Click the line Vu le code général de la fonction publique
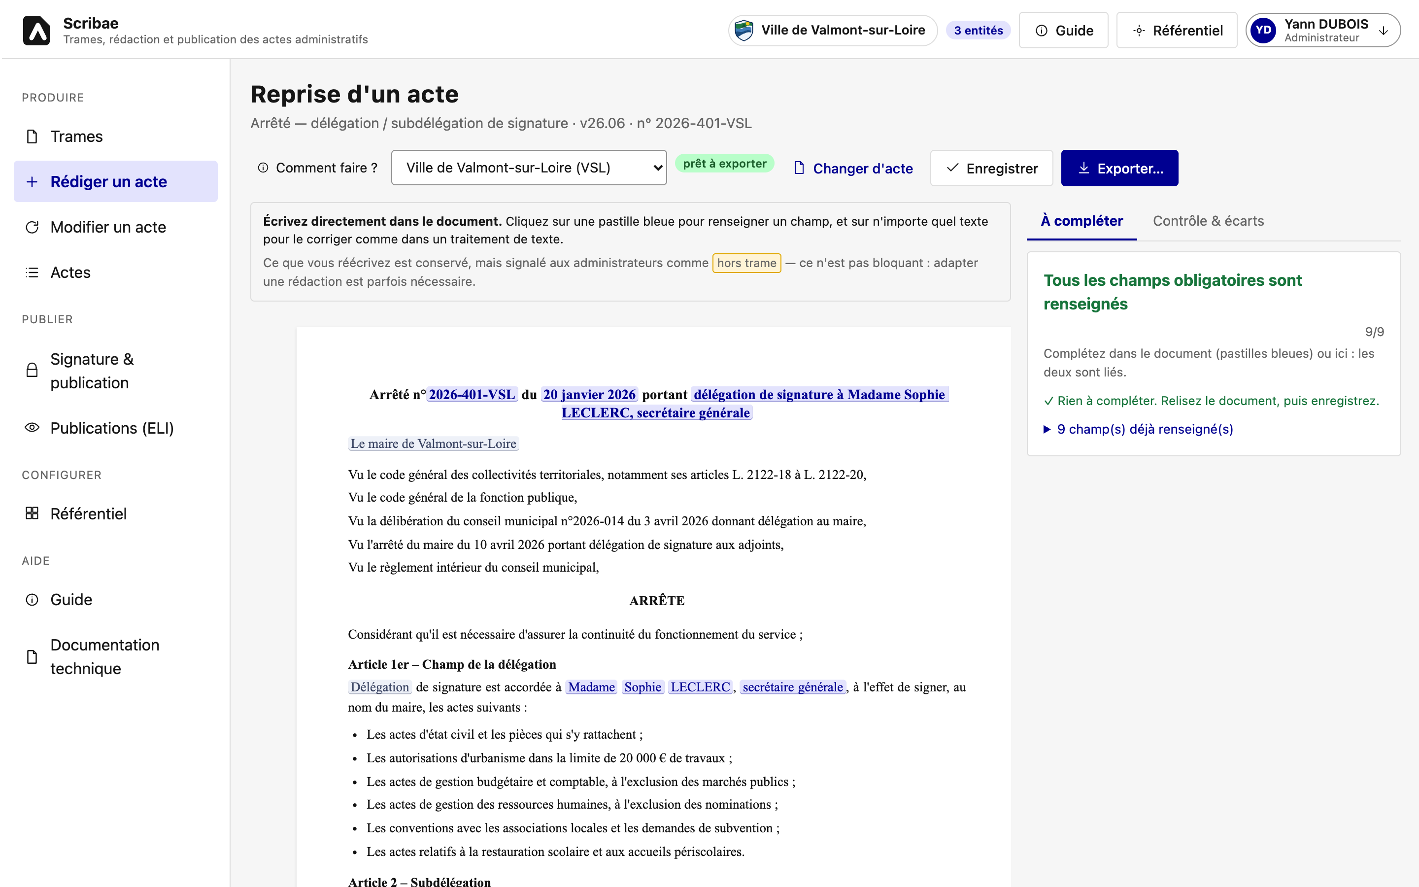The image size is (1419, 887). (463, 498)
